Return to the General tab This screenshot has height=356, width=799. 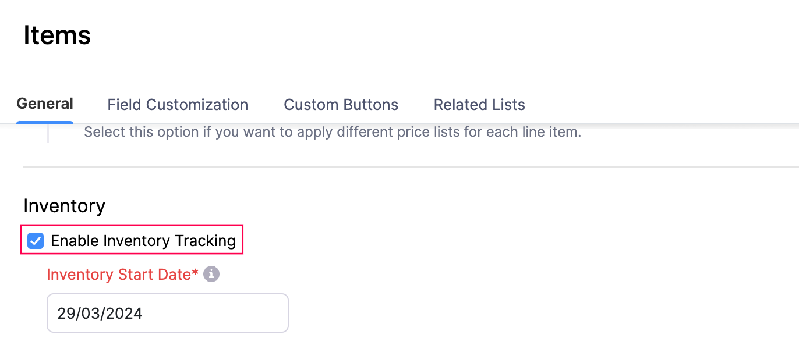tap(45, 104)
